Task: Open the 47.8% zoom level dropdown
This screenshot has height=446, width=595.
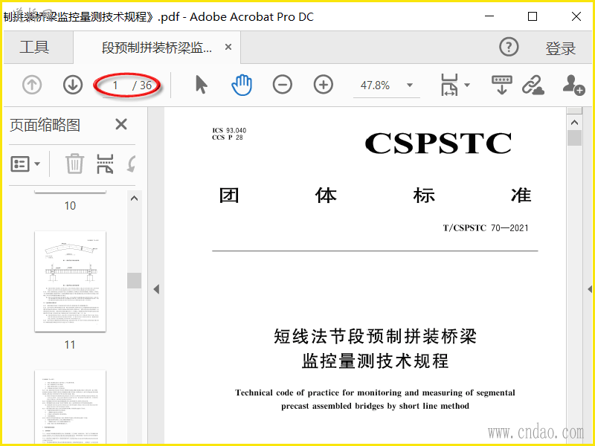Action: click(410, 85)
